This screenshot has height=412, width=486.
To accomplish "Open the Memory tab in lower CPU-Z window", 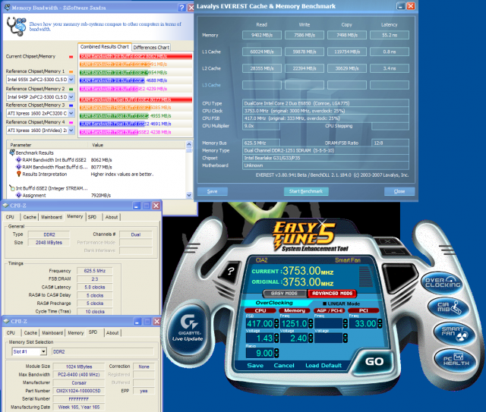I will [76, 332].
